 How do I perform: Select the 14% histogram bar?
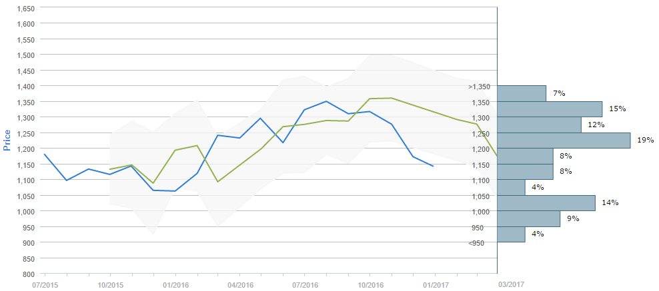pos(546,203)
